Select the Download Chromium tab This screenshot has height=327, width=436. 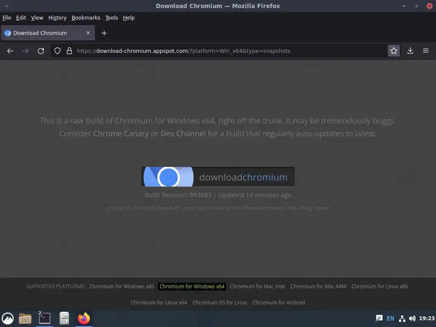coord(48,33)
